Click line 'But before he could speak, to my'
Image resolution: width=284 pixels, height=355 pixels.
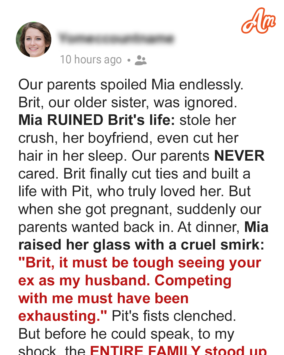[x=126, y=334]
